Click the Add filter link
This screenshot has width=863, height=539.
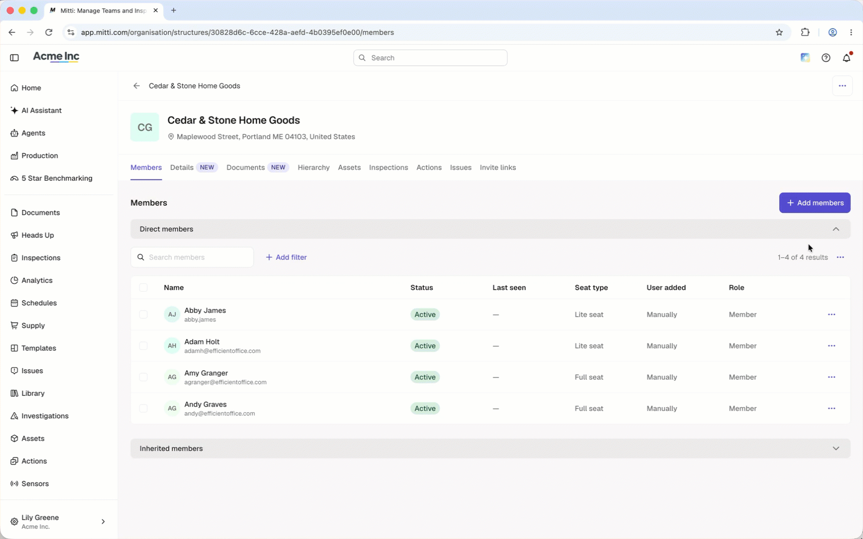(286, 257)
